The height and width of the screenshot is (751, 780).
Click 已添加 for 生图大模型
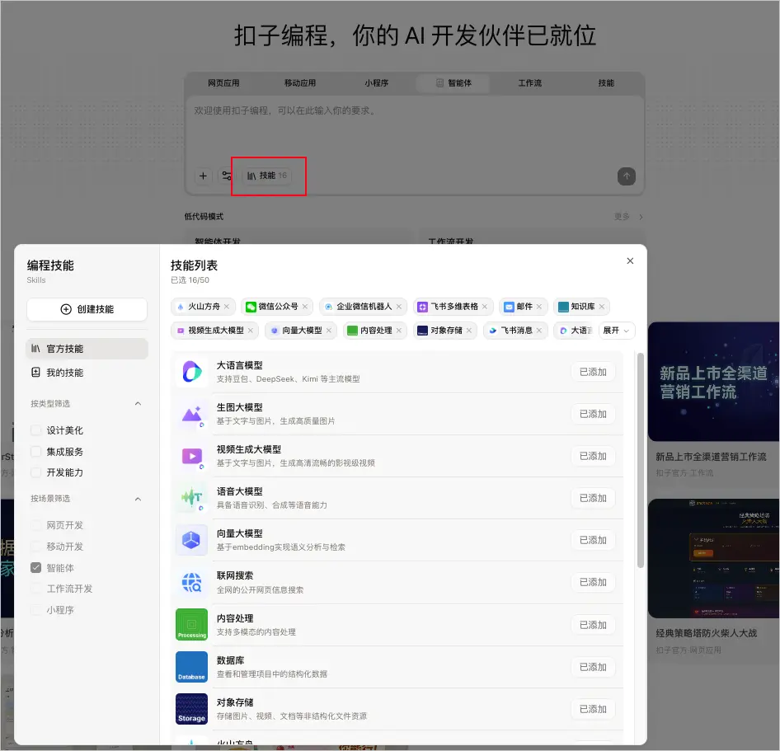click(593, 414)
